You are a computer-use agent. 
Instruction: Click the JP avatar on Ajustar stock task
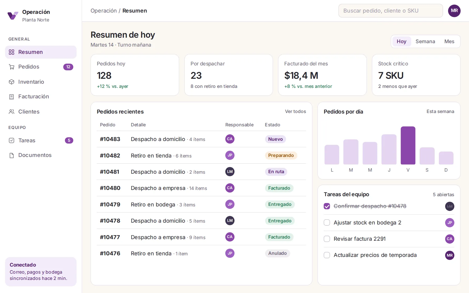pos(450,223)
